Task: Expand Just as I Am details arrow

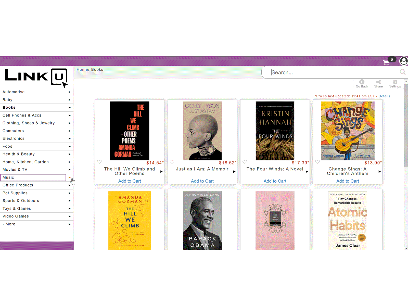Action: click(234, 172)
